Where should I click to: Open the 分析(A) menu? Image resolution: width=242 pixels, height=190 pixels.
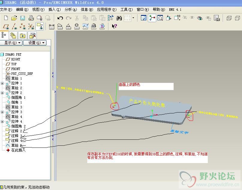(71, 10)
